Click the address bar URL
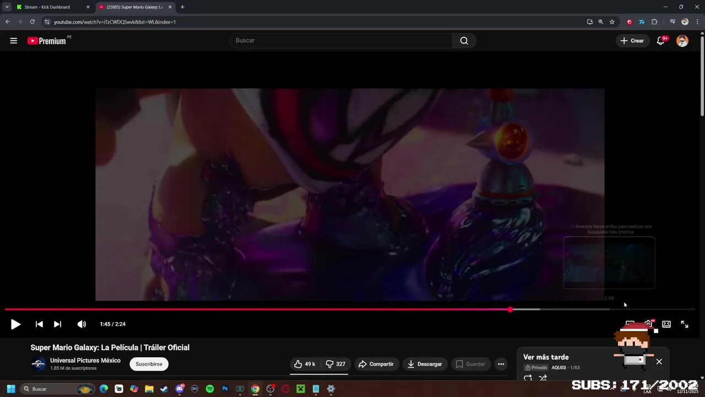The image size is (705, 397). (x=115, y=22)
